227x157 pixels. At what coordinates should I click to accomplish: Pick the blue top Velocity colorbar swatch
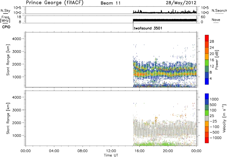coord(207,96)
